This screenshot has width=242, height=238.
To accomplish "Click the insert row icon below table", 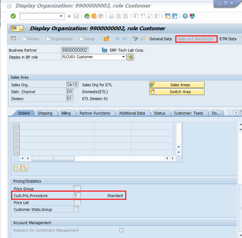I will (17, 168).
